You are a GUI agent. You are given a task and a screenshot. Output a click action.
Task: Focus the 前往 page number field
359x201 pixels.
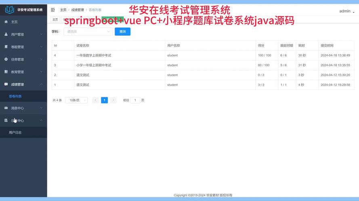[135, 100]
